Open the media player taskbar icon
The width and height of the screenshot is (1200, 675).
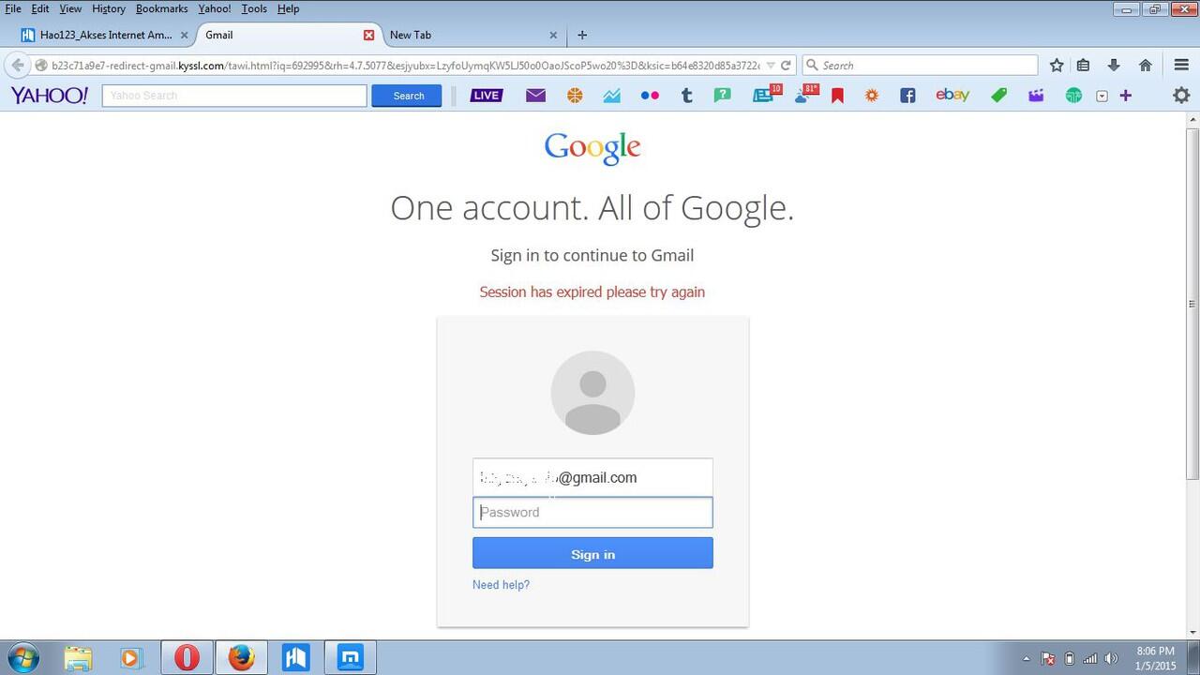click(x=129, y=657)
